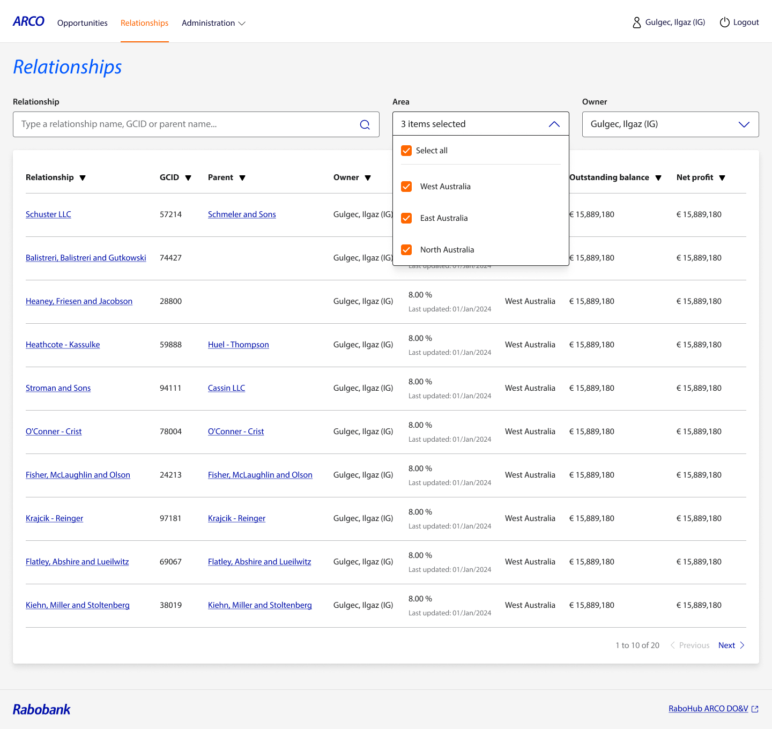The height and width of the screenshot is (729, 772).
Task: Click the ARCO logo
Action: point(28,21)
